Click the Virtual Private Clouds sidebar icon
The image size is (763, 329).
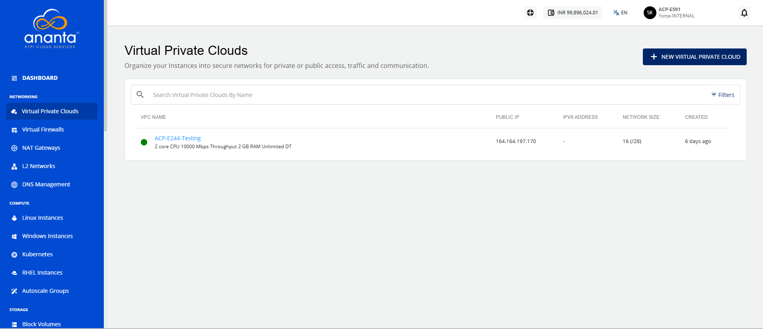tap(14, 112)
